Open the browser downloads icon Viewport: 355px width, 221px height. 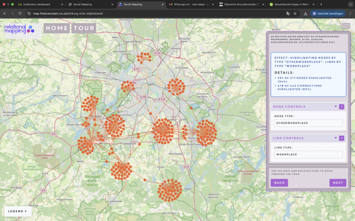(305, 13)
